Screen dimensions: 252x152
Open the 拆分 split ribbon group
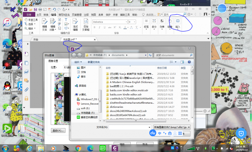click(154, 24)
